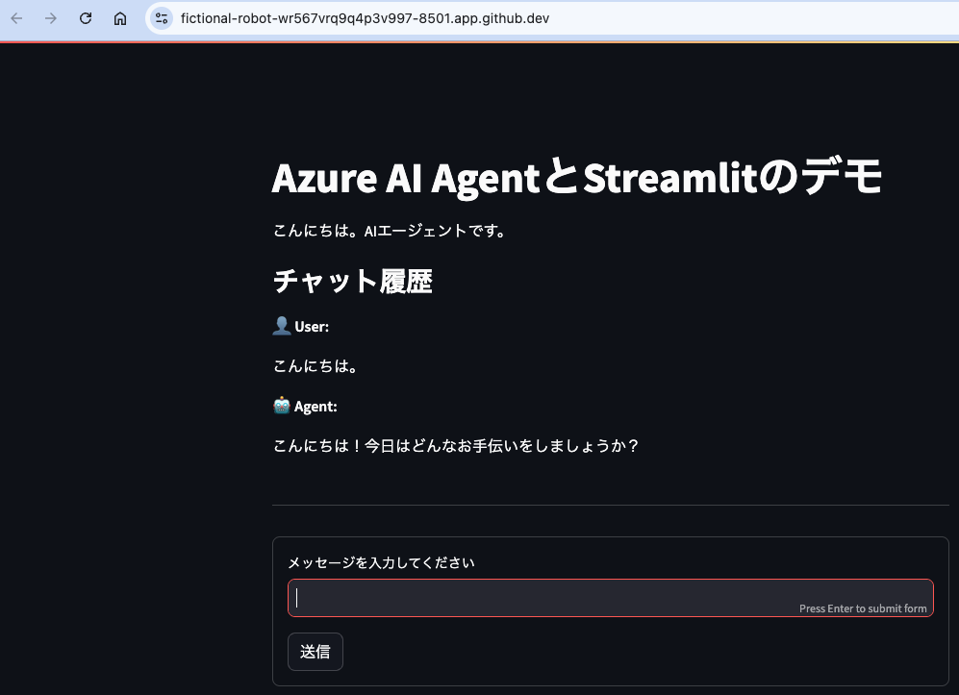Click the page title heading text
Viewport: 959px width, 695px height.
coord(576,178)
